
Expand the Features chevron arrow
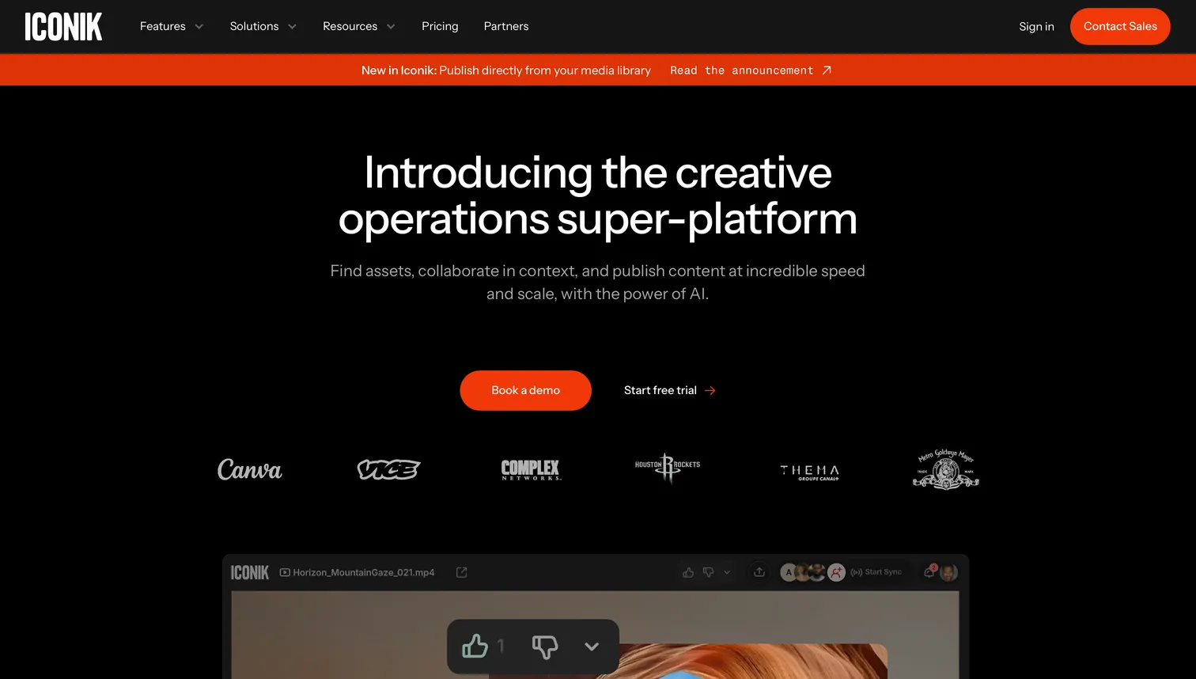pyautogui.click(x=199, y=27)
